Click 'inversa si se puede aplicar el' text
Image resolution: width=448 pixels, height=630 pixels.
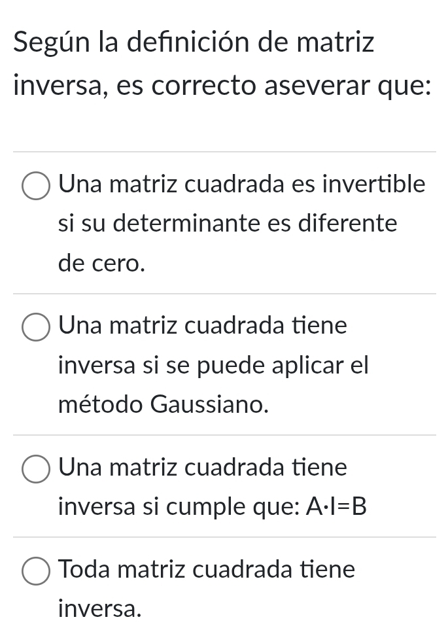point(213,365)
